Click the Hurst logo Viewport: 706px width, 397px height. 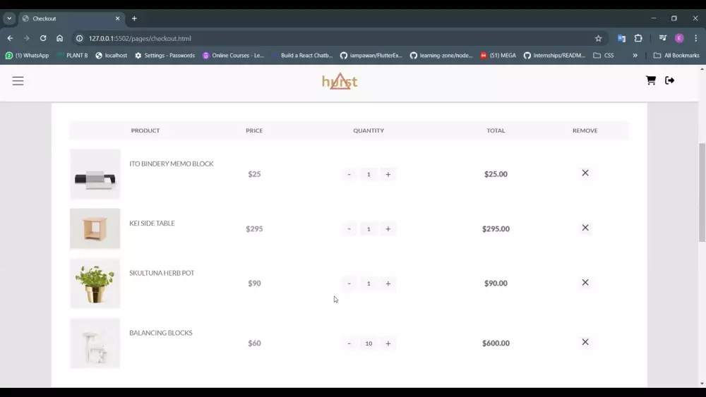pos(340,81)
